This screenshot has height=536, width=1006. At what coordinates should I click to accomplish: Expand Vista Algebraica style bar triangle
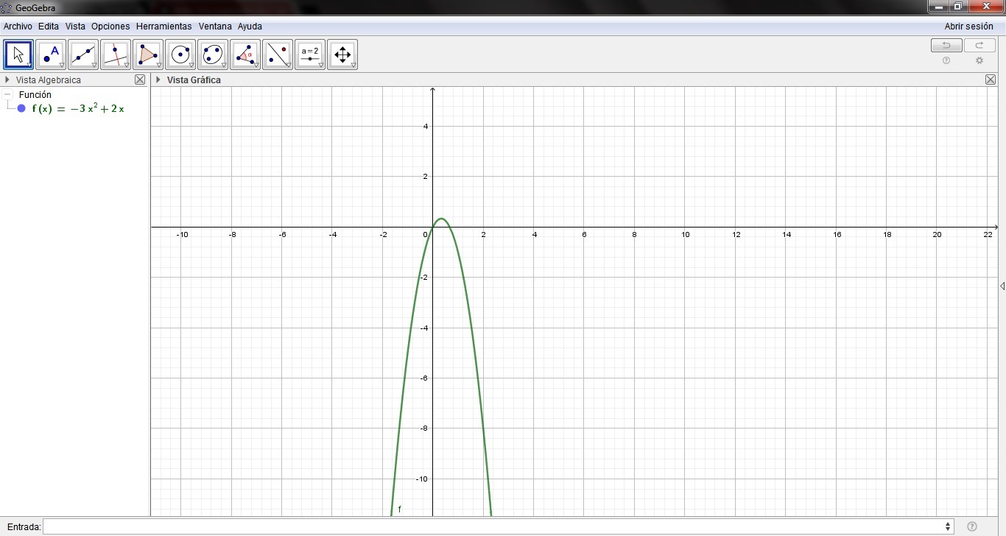point(7,80)
